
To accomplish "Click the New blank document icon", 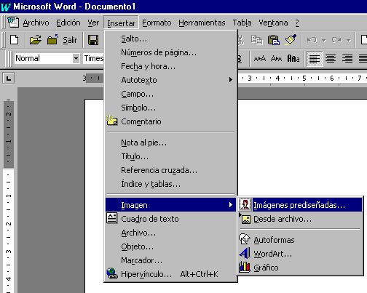I will [x=14, y=40].
